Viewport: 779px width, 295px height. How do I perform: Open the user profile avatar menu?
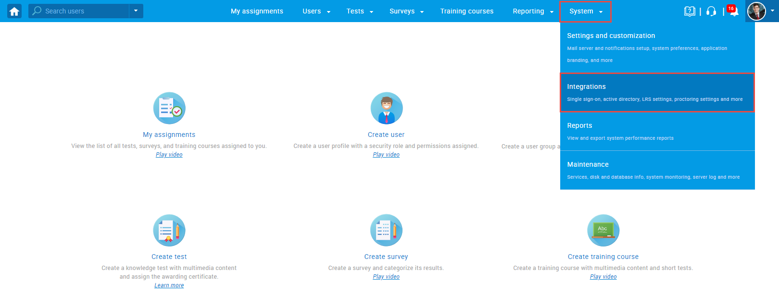[757, 11]
